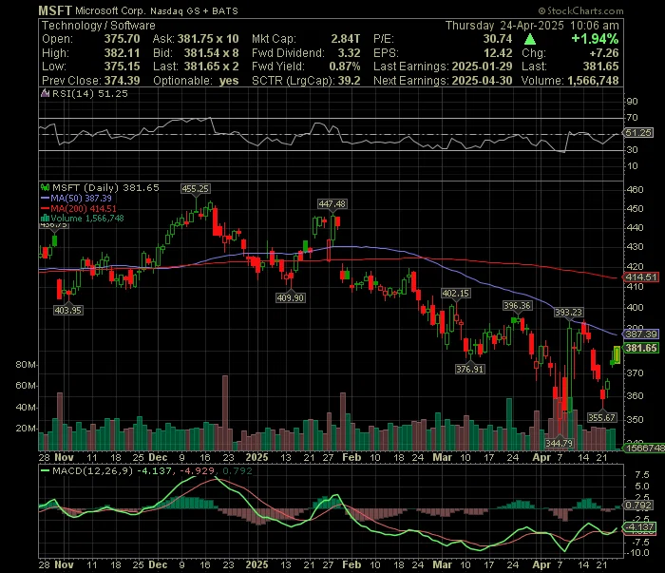Click the SCTR (LrgCap) value 39.2

tap(349, 81)
